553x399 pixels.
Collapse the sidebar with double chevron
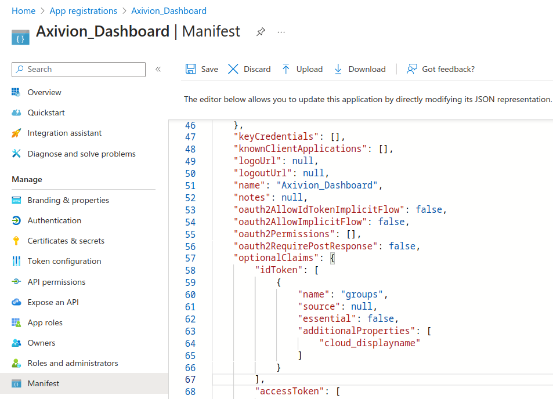158,69
